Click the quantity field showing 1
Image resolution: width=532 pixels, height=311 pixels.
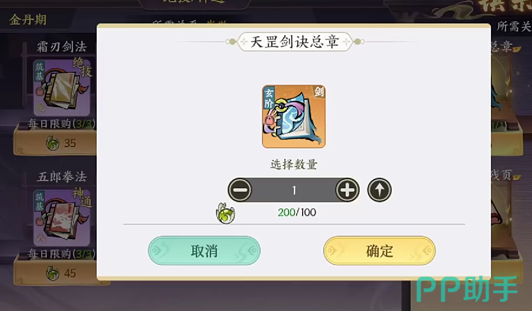(x=294, y=190)
